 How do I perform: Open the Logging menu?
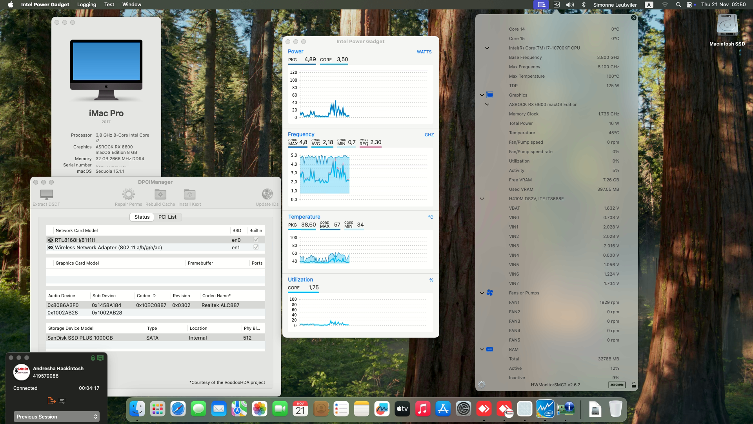(87, 5)
